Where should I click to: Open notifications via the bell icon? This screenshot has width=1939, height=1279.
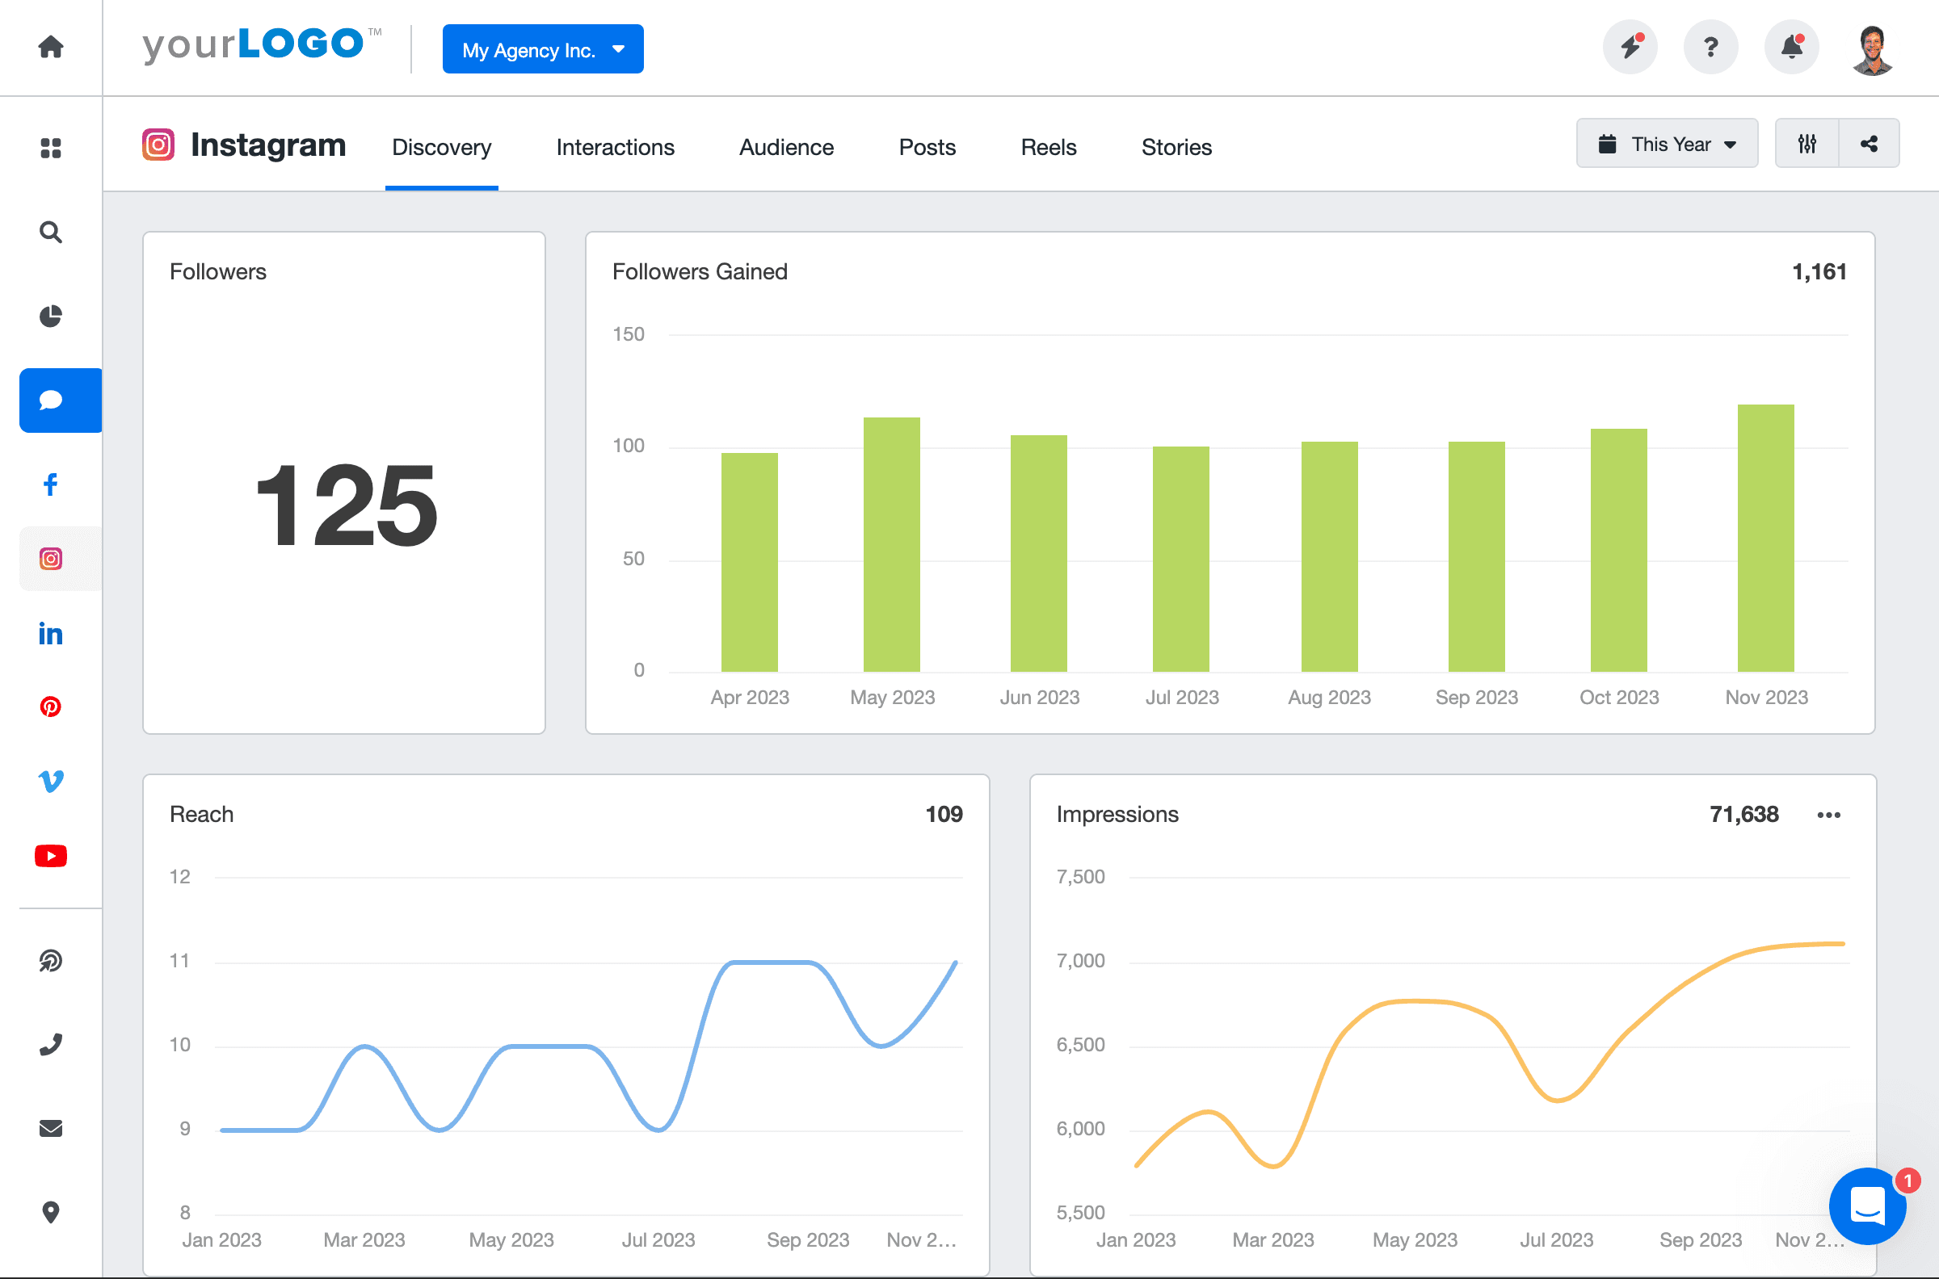[1790, 48]
